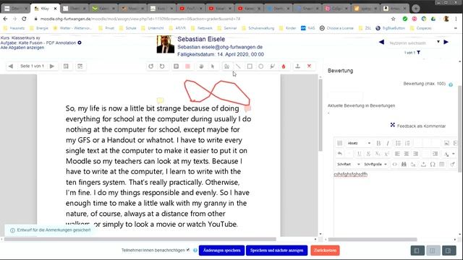The image size is (463, 260).
Task: Center text in feedback editor
Action: pyautogui.click(x=407, y=154)
